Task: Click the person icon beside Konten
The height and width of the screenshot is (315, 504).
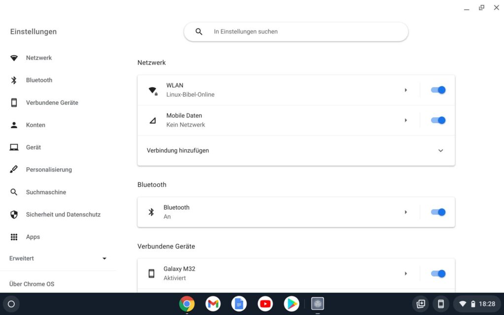Action: click(x=14, y=125)
